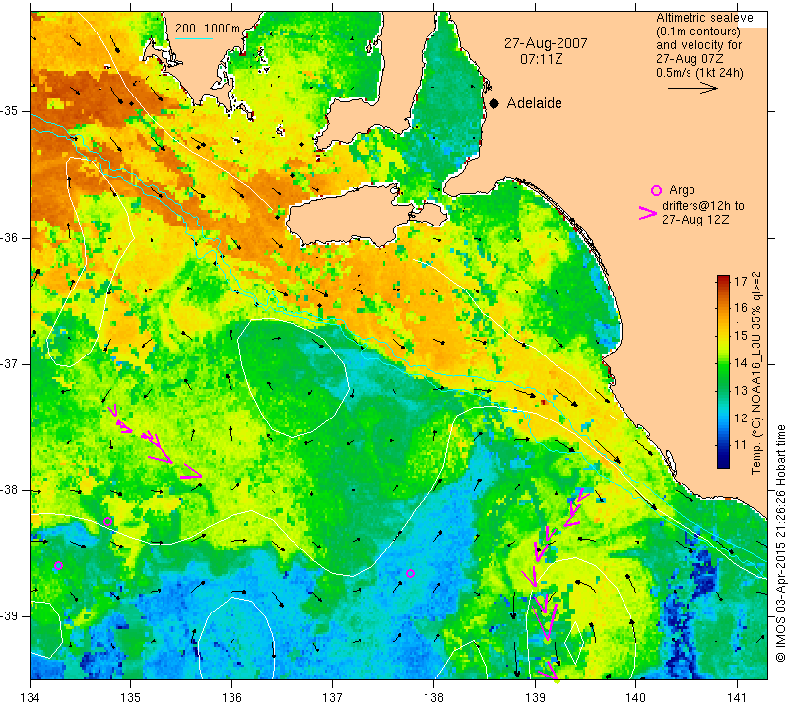Click the Adelaide city marker dot
The height and width of the screenshot is (709, 788).
point(494,103)
